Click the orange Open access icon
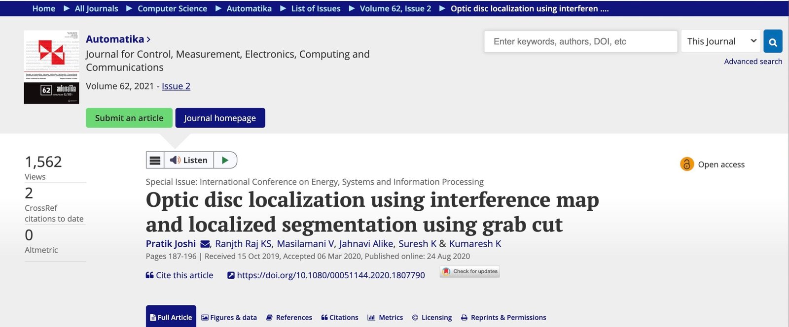789x327 pixels. click(686, 164)
